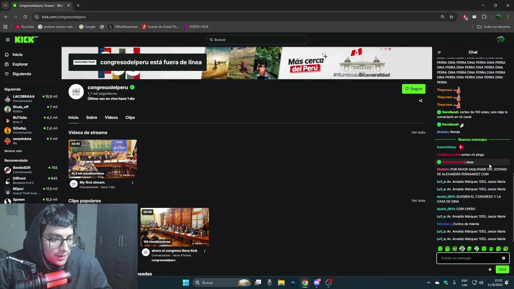Open the Kick user profile avatar
The image size is (514, 289).
pyautogui.click(x=500, y=39)
